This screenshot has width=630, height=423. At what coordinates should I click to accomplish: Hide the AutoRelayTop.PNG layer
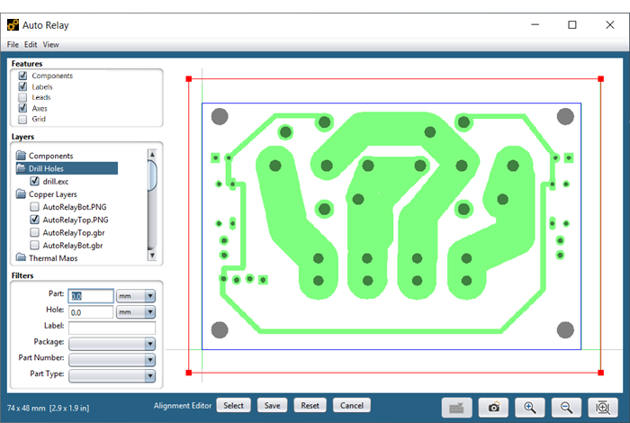(x=35, y=220)
